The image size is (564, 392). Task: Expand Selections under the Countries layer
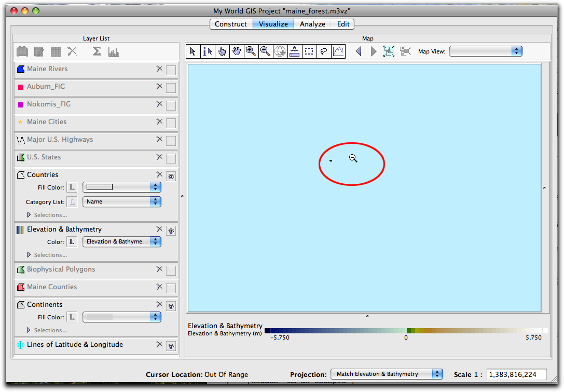29,215
